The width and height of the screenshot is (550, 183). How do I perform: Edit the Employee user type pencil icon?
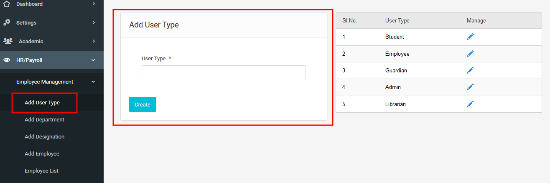[470, 54]
